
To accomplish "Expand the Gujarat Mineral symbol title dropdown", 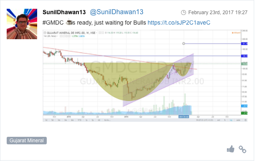I will tap(96, 33).
